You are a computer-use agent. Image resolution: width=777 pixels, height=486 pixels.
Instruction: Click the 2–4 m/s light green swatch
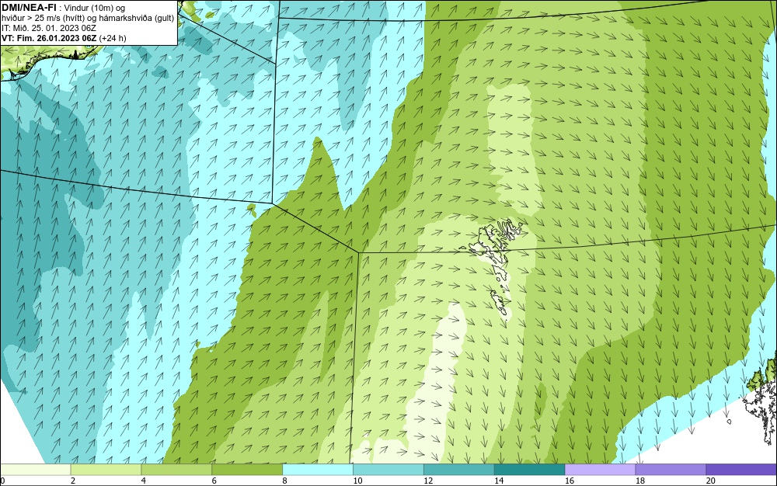point(106,470)
